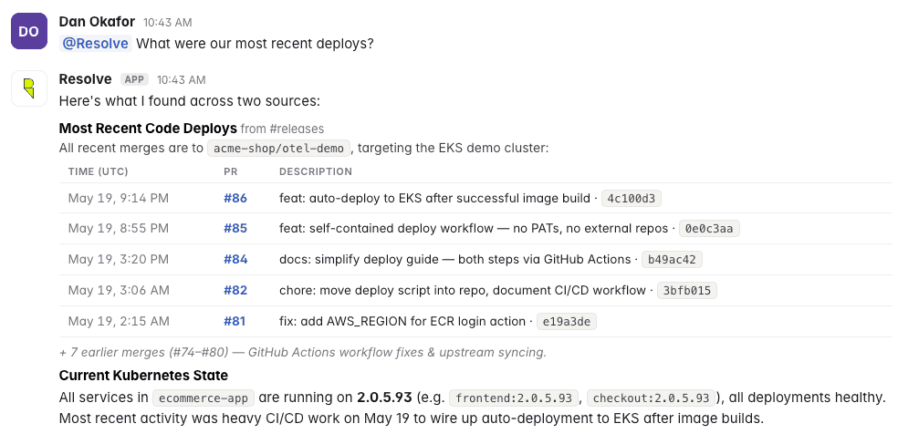Click the Dan Okafor sender name
This screenshot has height=434, width=898.
click(x=97, y=22)
